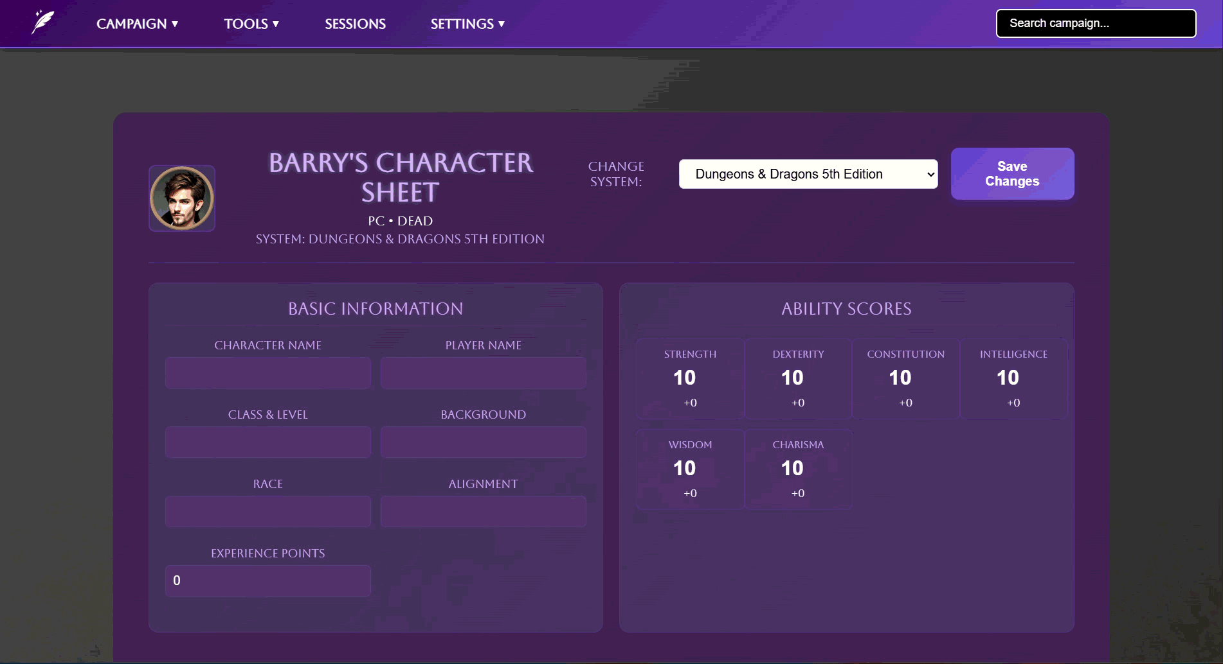
Task: Focus the Background input field
Action: point(483,442)
